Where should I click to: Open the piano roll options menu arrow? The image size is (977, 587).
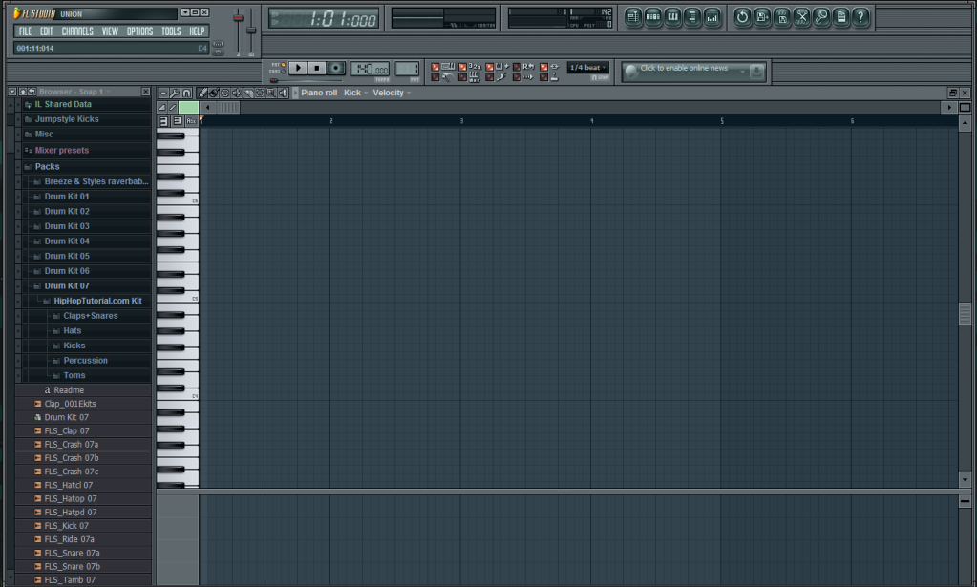[163, 93]
